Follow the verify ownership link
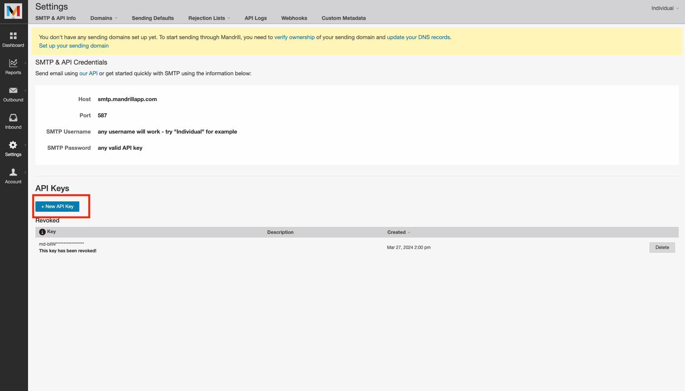The image size is (685, 391). pos(294,37)
